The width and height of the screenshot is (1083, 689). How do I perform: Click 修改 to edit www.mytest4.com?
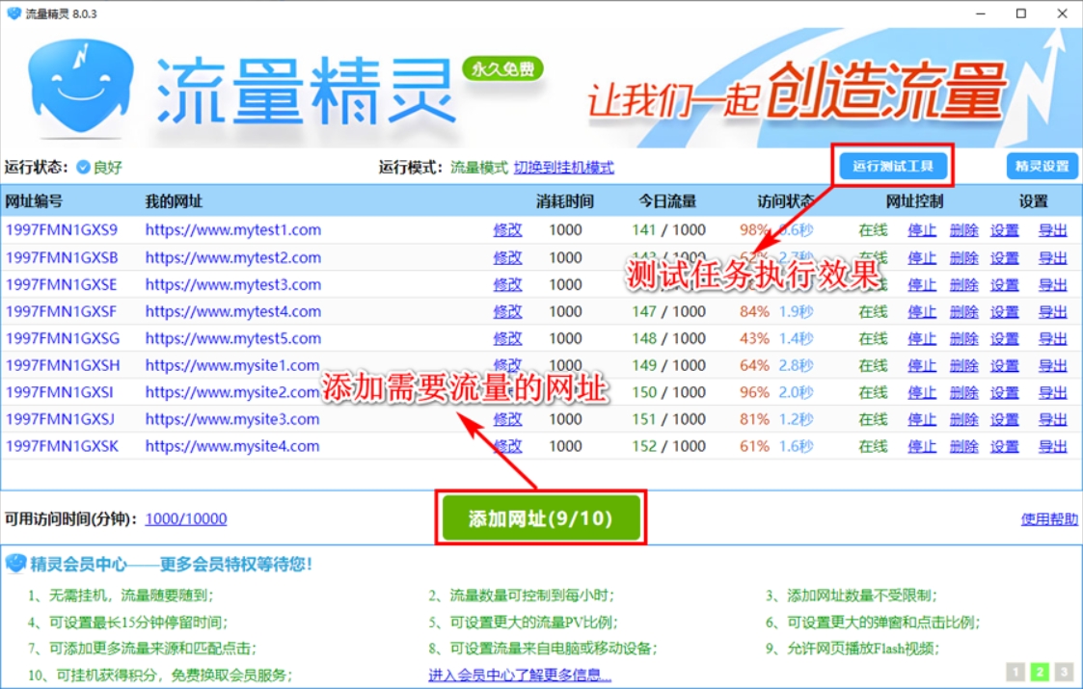coord(508,311)
